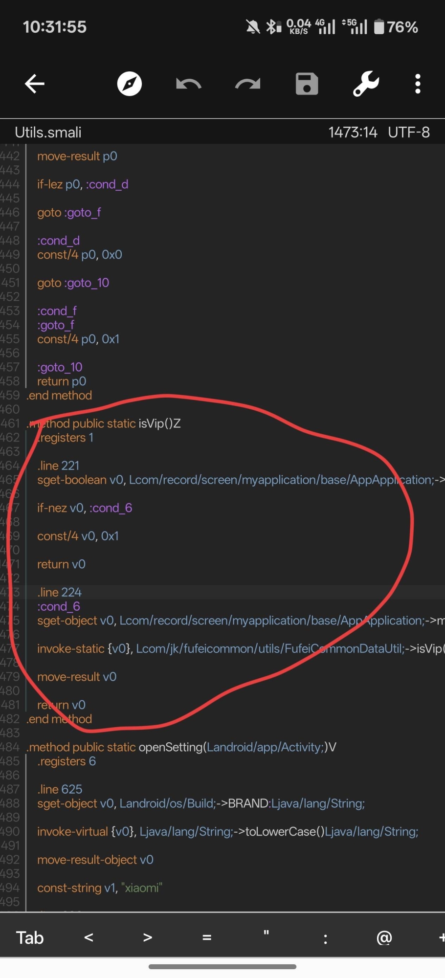445x978 pixels.
Task: Tap the home gesture bar
Action: (222, 967)
